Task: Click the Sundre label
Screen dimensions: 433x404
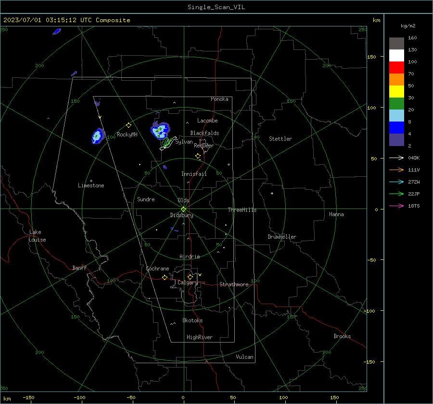Action: click(x=146, y=199)
